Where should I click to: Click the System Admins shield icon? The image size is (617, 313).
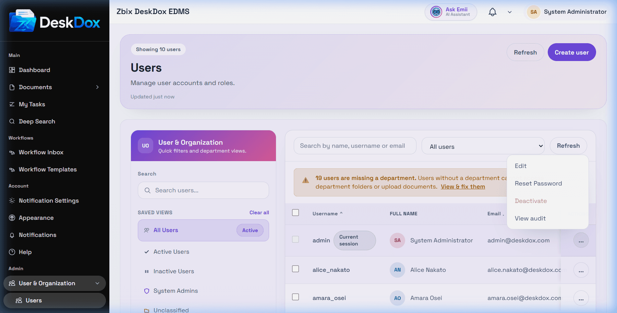point(147,291)
